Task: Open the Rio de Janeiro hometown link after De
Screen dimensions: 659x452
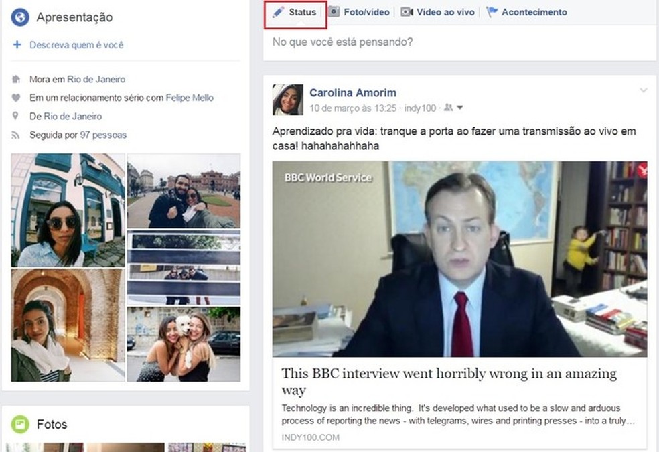Action: pos(73,117)
